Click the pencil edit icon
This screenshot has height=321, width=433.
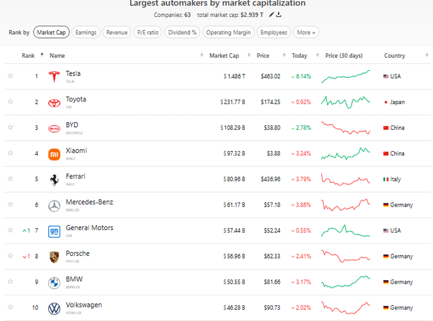point(271,15)
